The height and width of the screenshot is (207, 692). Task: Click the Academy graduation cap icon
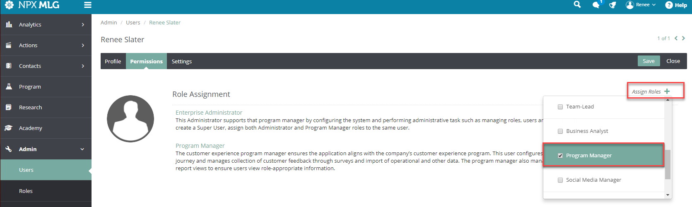9,128
